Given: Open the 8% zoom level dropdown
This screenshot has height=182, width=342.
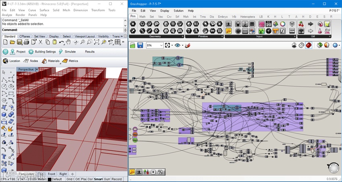Looking at the screenshot, I should click(161, 45).
